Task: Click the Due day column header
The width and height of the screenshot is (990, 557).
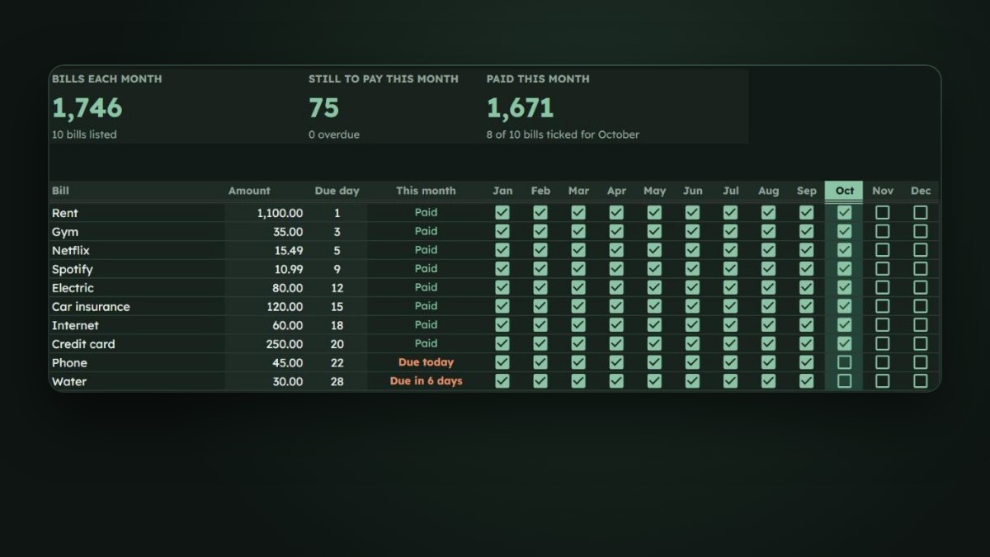Action: (x=337, y=191)
